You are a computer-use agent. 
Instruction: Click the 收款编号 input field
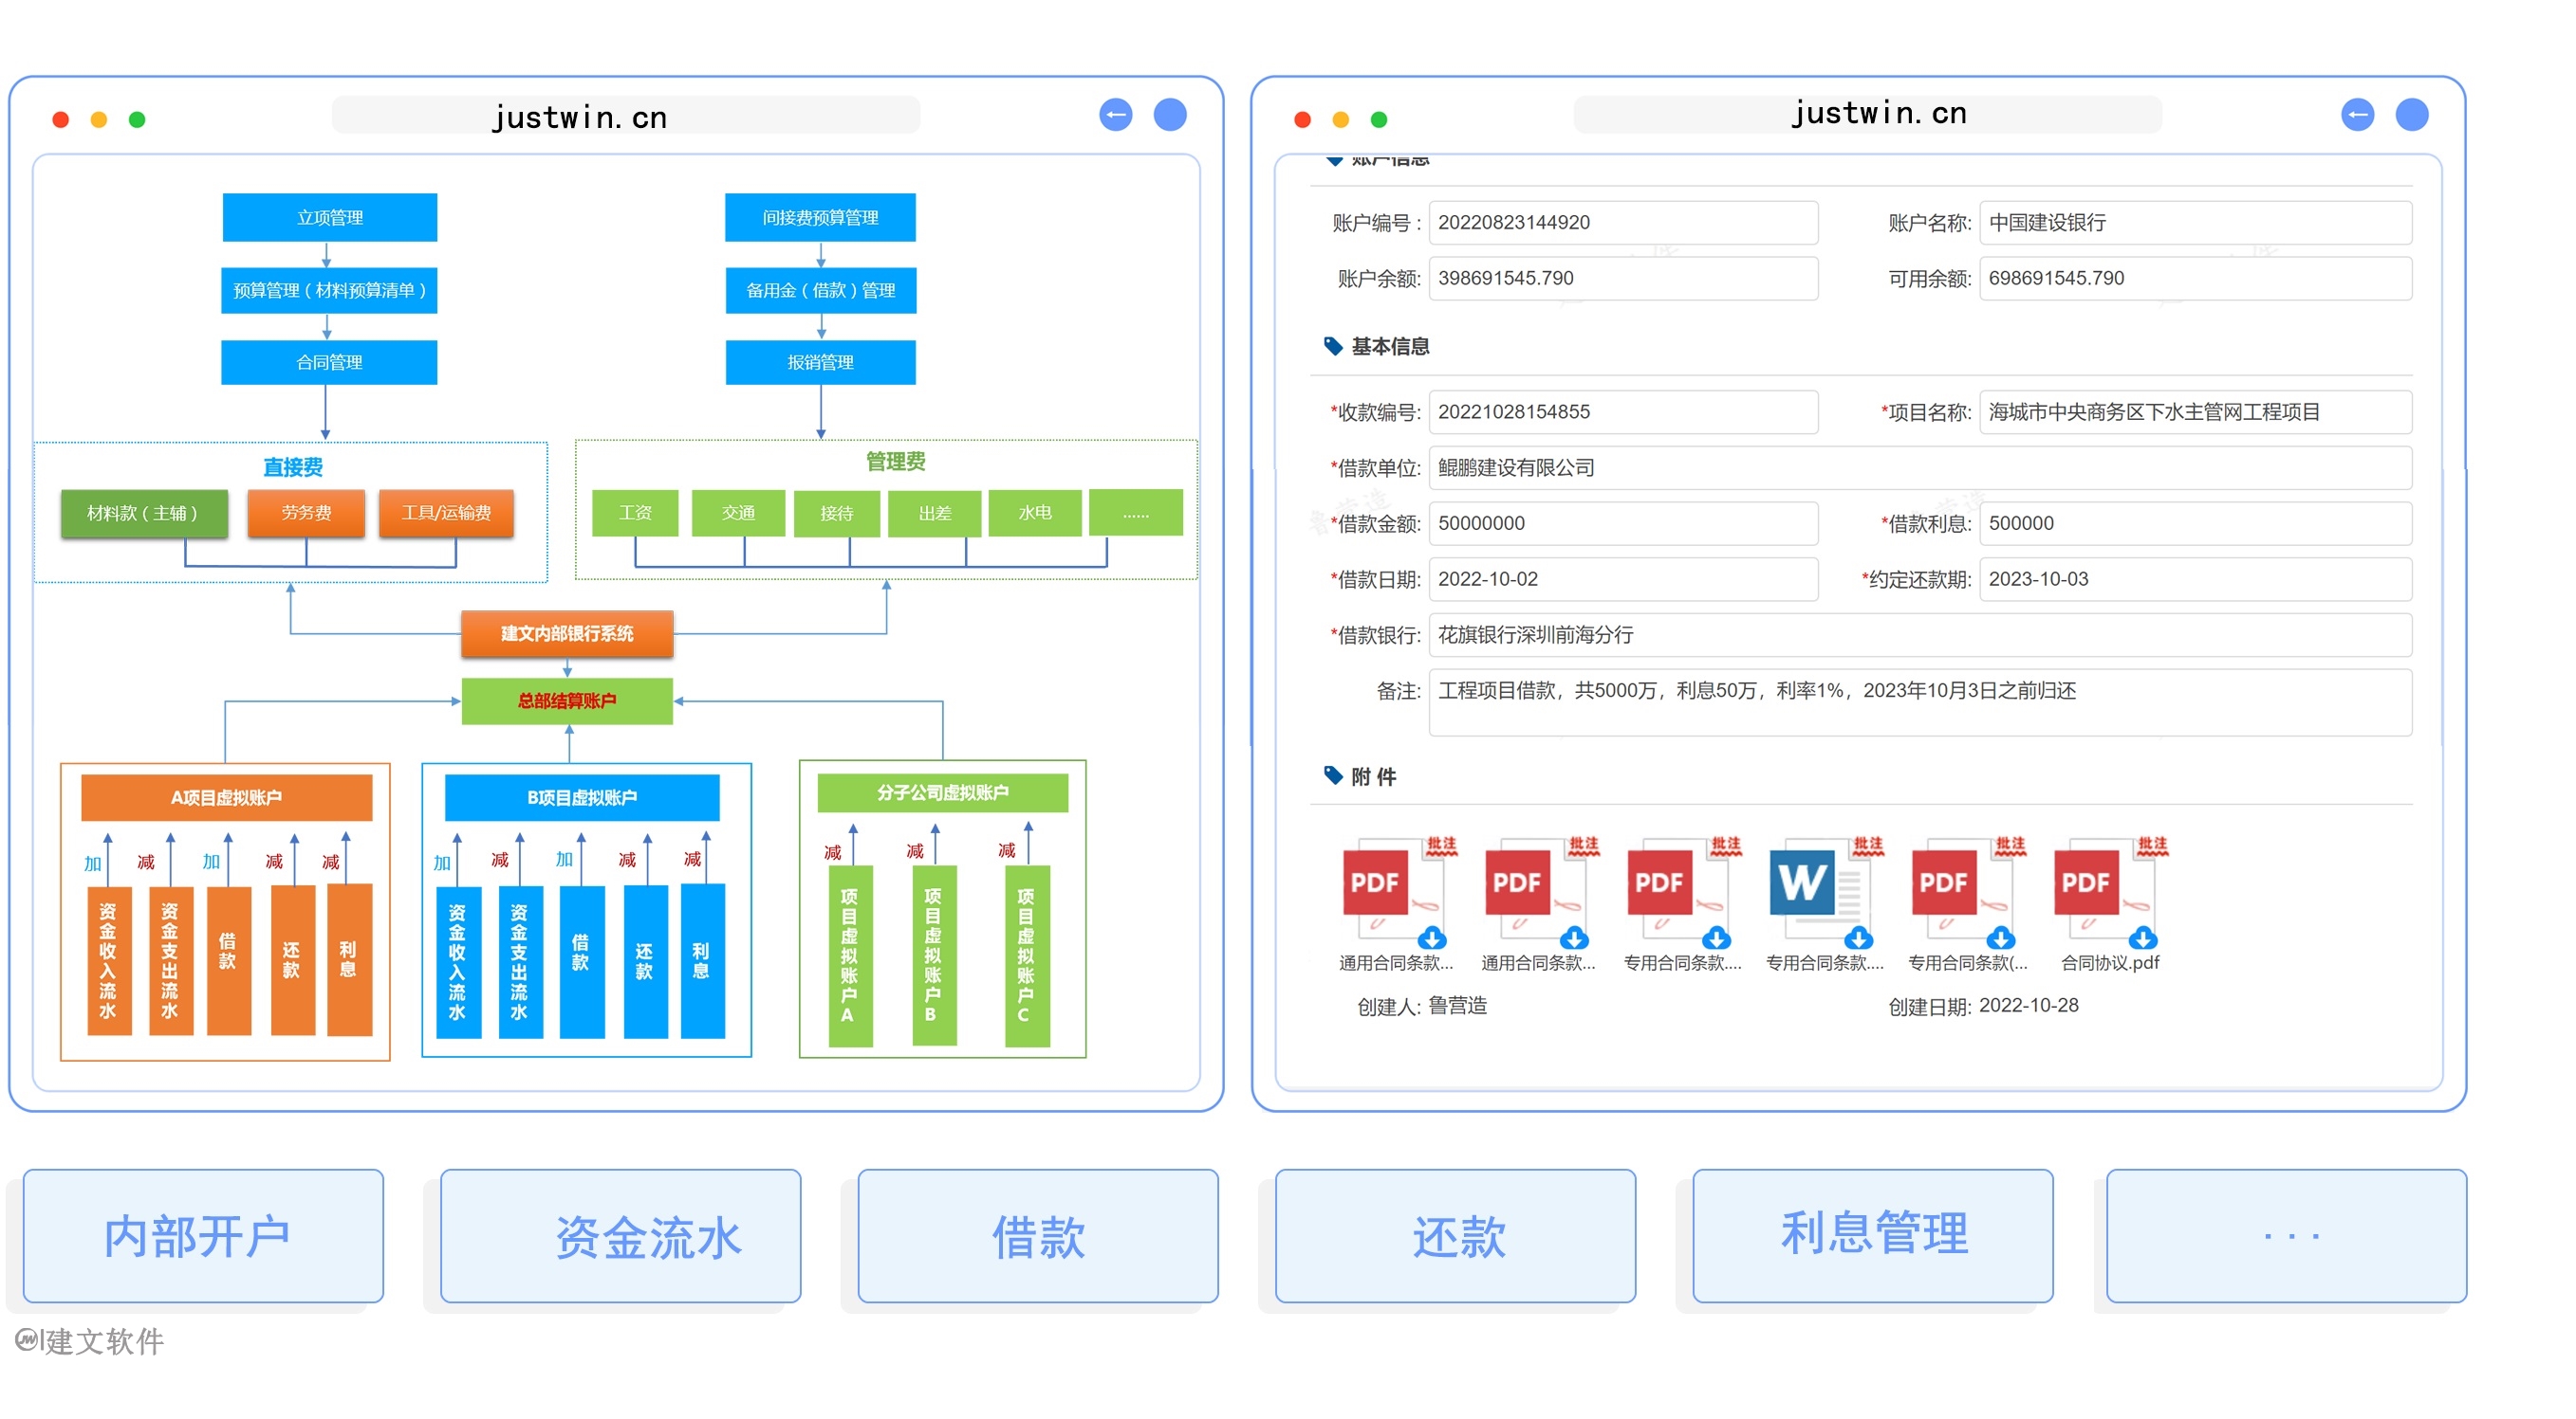pos(1622,411)
